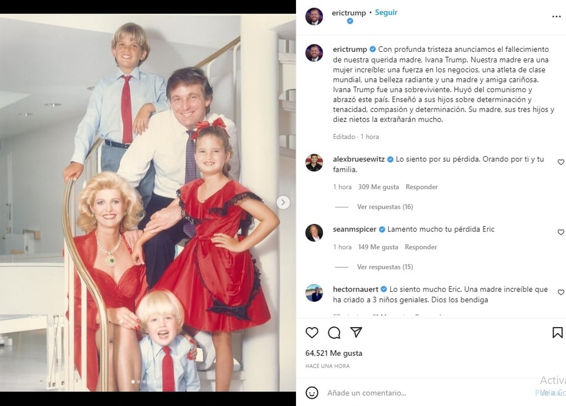
Task: Reply to alexbruesewitz with Responder
Action: 422,187
